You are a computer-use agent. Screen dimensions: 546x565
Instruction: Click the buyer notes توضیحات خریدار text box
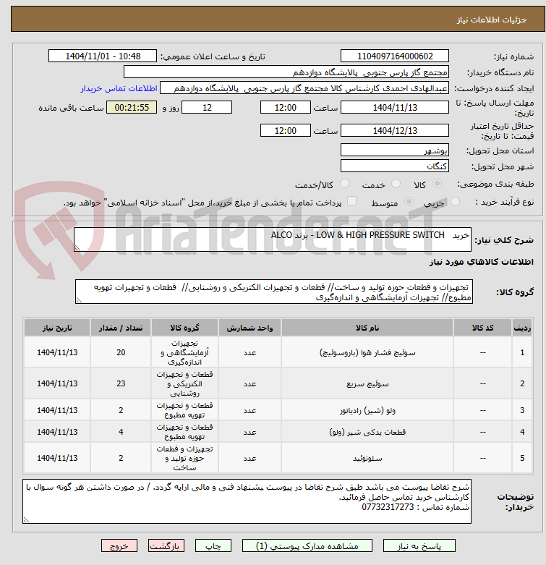click(247, 501)
